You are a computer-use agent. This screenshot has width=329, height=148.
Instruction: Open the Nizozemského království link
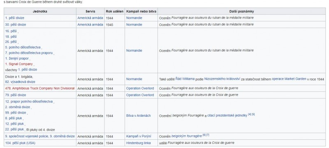coord(222,79)
